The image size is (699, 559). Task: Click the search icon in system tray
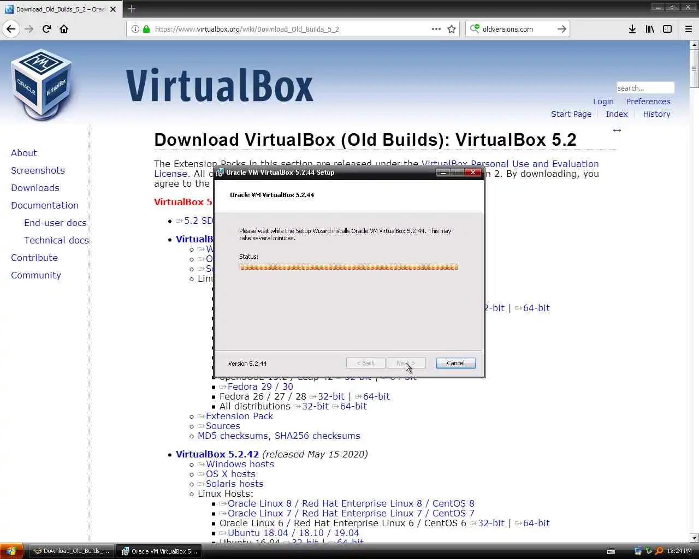[659, 551]
